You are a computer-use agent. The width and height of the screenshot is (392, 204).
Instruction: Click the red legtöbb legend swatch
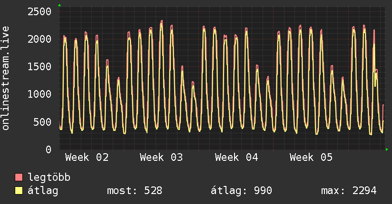click(19, 177)
